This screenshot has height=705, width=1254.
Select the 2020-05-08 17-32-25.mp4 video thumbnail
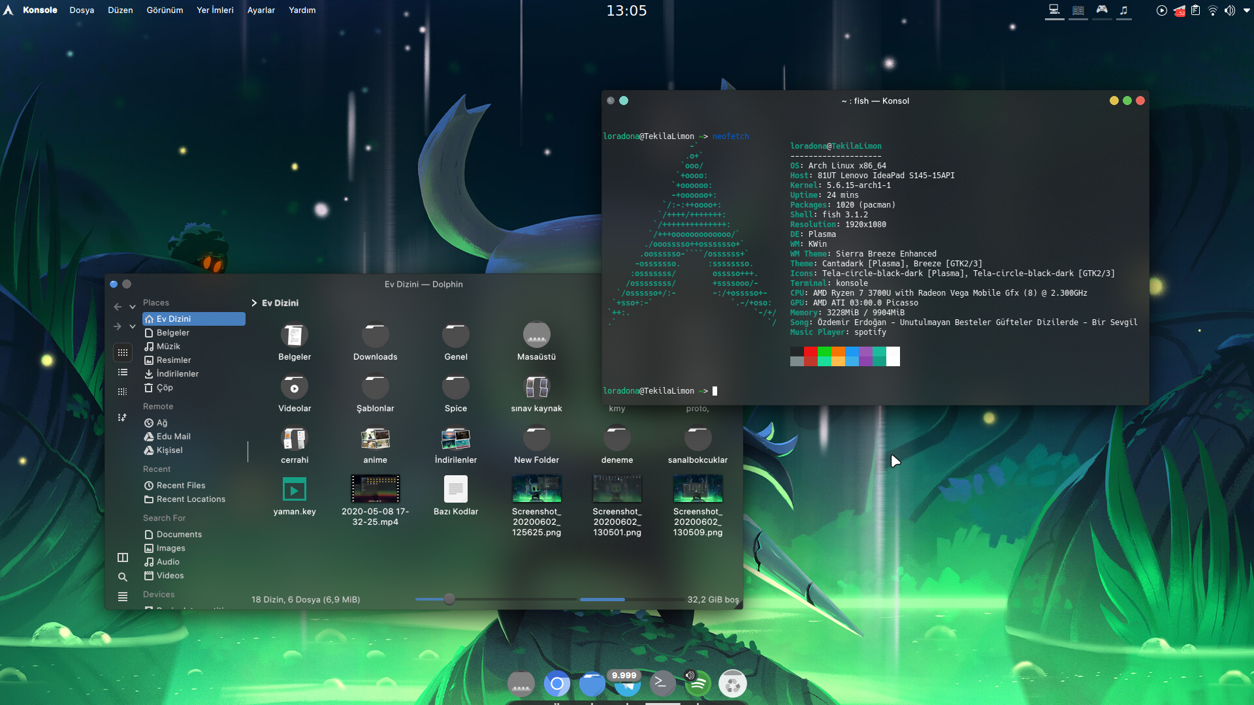point(375,489)
